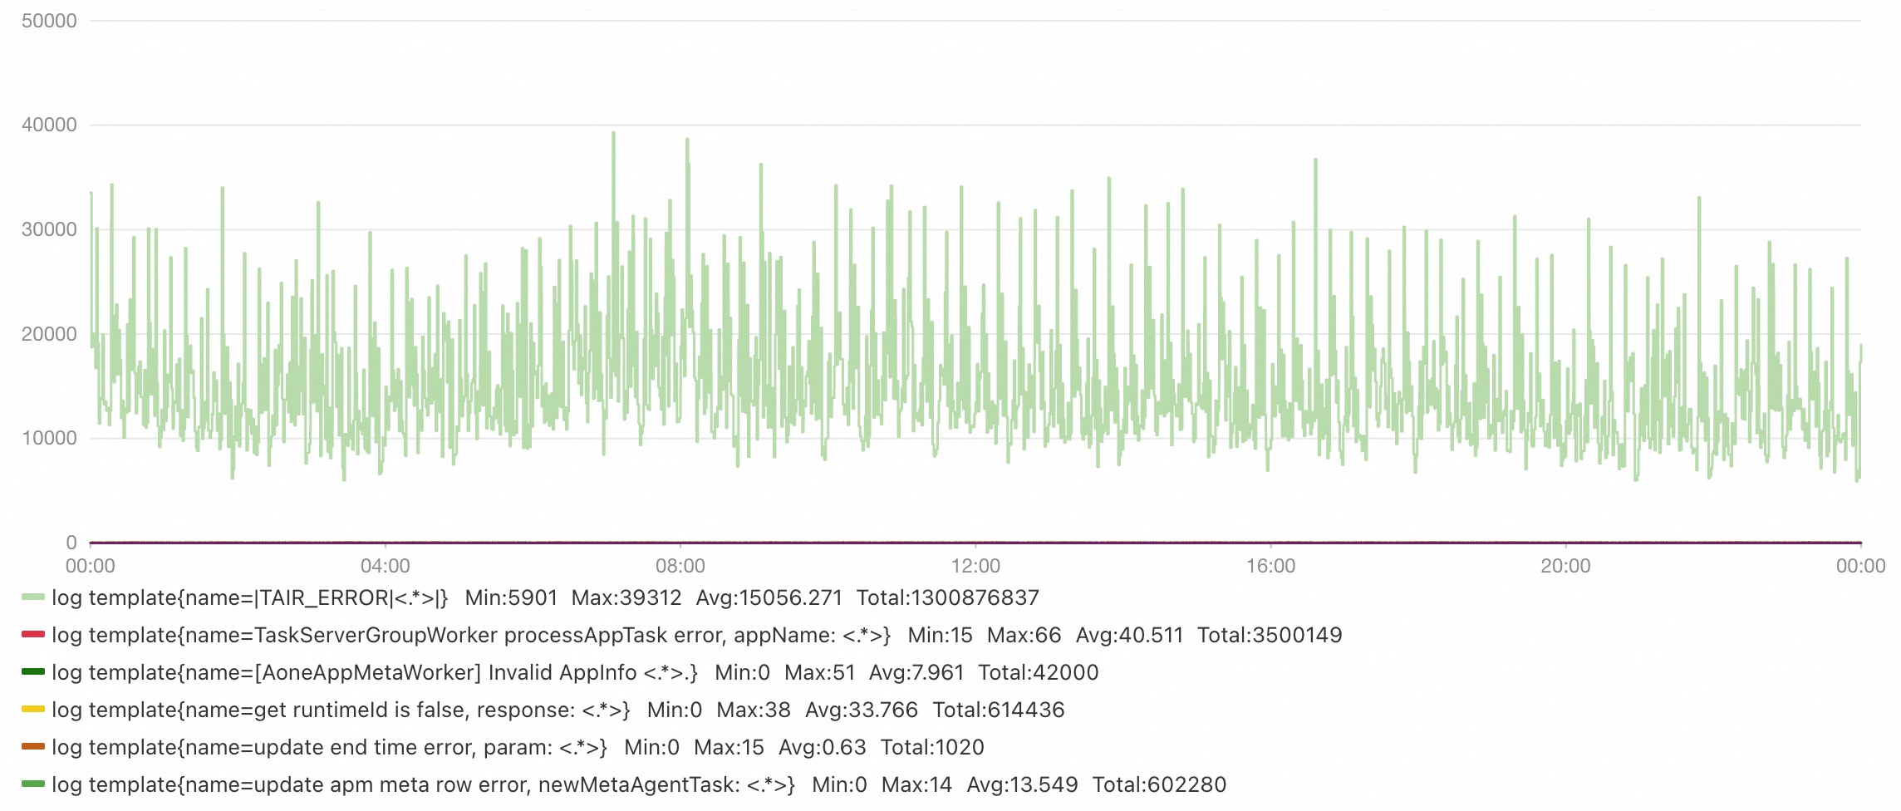Viewport: 1901px width, 811px height.
Task: Click the Total:42000 statistic
Action: 1039,672
